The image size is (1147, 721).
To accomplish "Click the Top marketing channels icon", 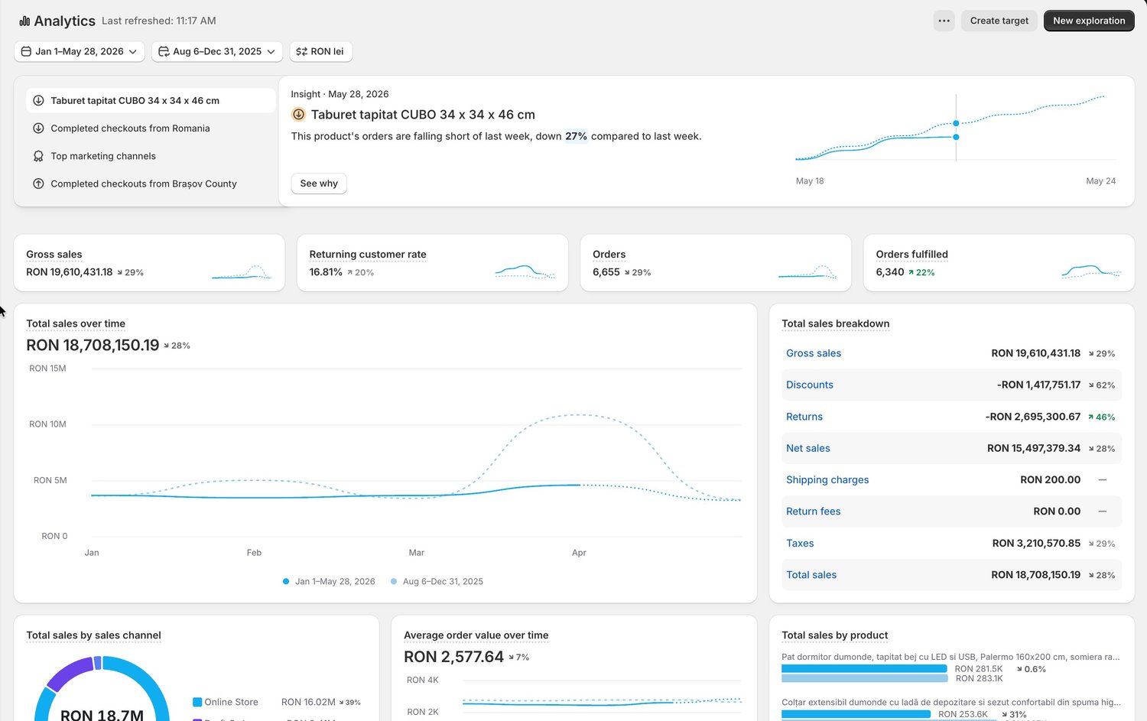I will 38,156.
